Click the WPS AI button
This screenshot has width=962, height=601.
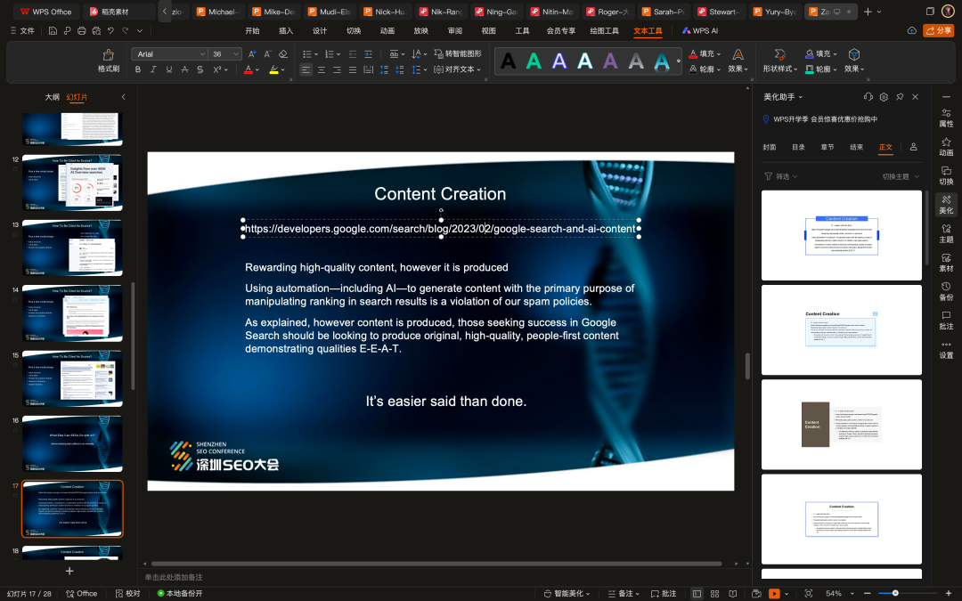pyautogui.click(x=700, y=30)
